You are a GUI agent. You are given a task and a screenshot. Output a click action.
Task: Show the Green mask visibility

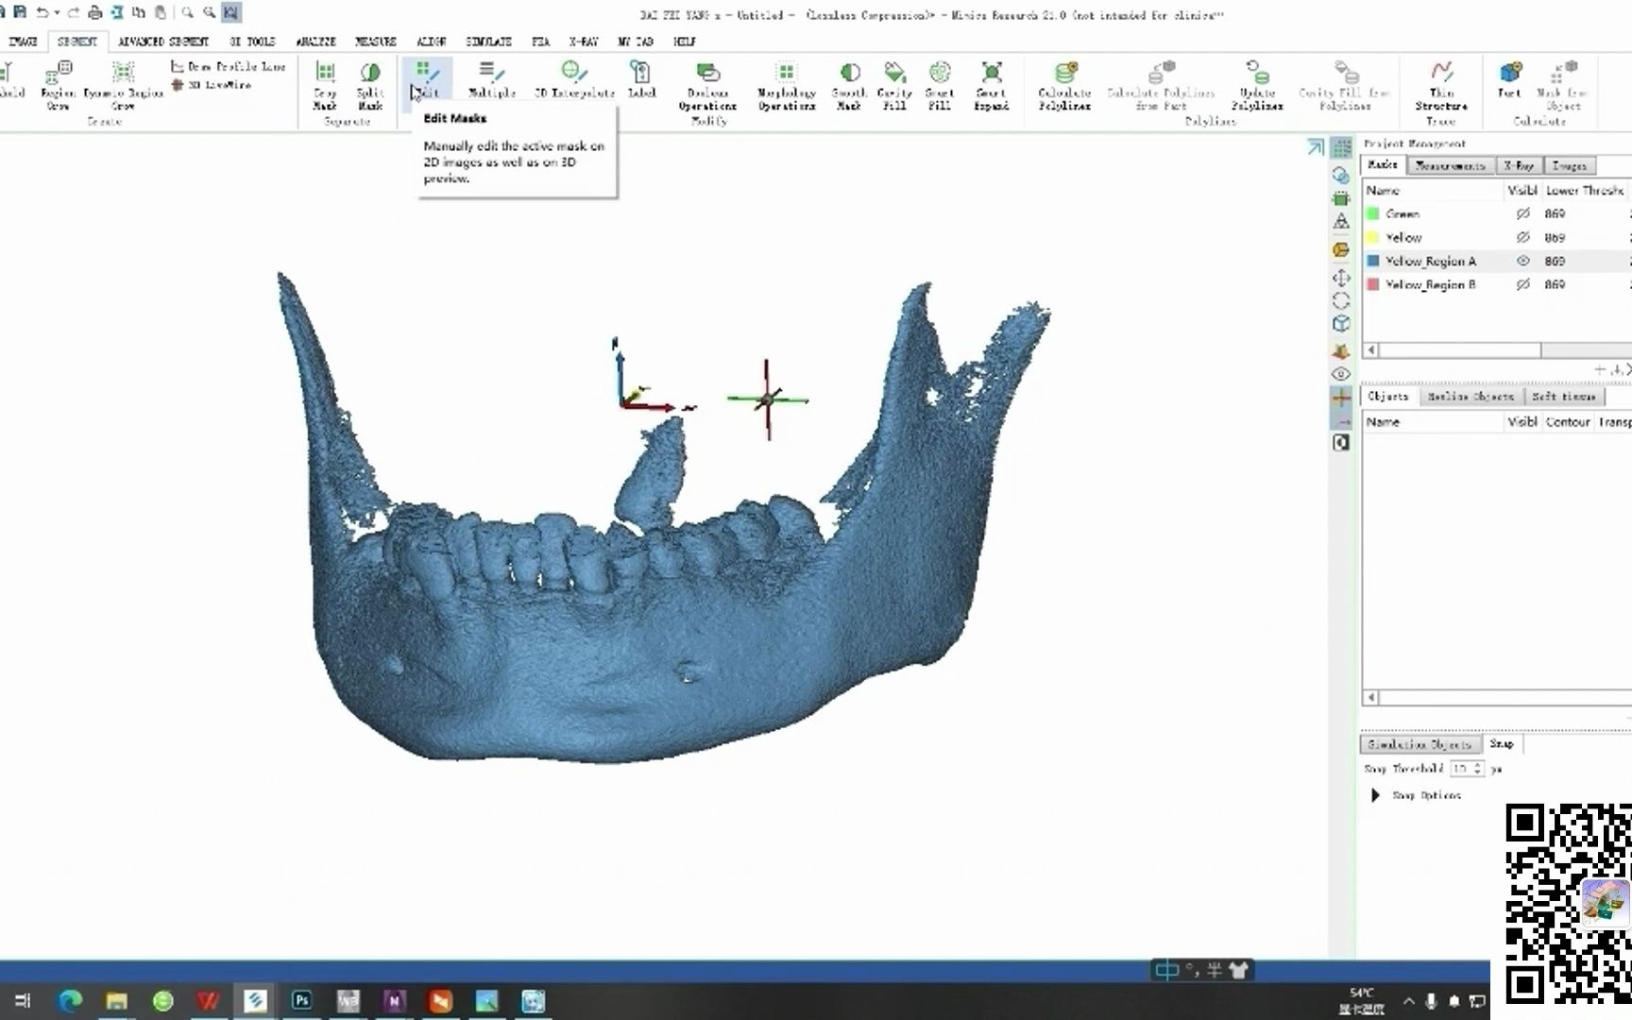coord(1522,213)
